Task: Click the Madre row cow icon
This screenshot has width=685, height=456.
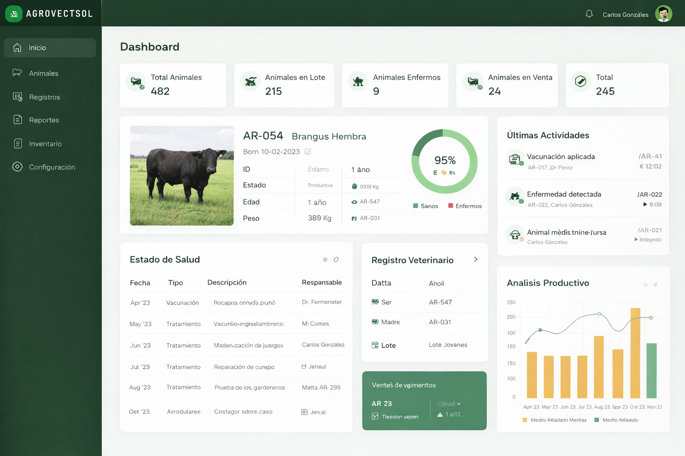Action: coord(375,322)
